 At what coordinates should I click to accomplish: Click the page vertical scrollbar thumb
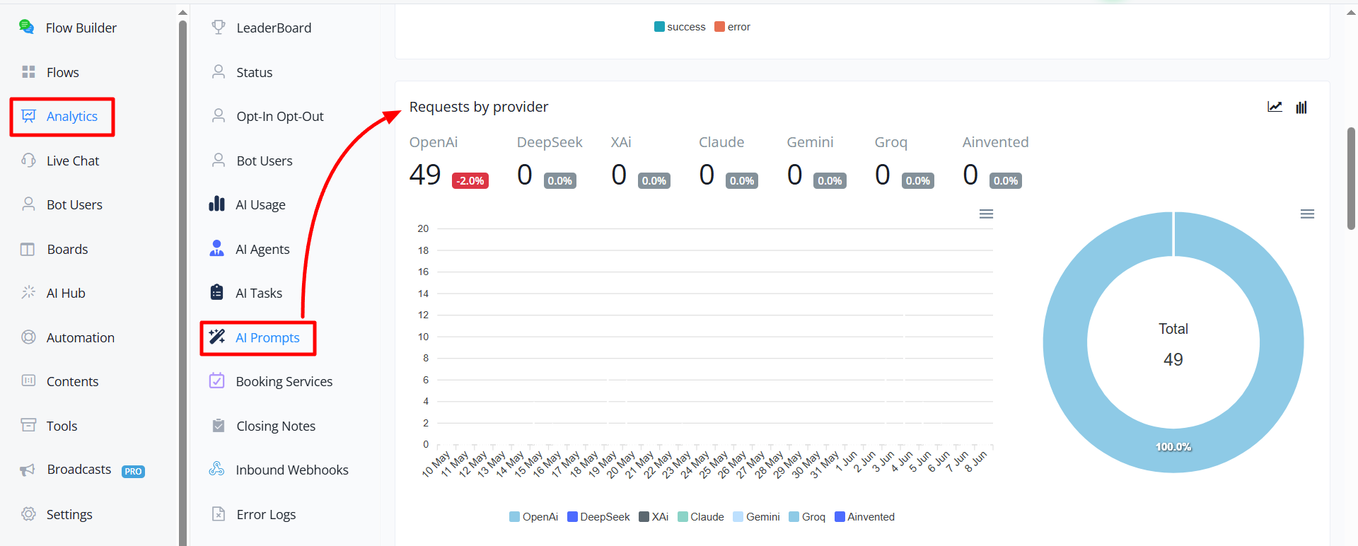pos(1351,178)
